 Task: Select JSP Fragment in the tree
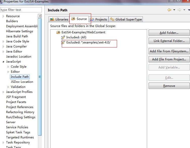pos(16,97)
